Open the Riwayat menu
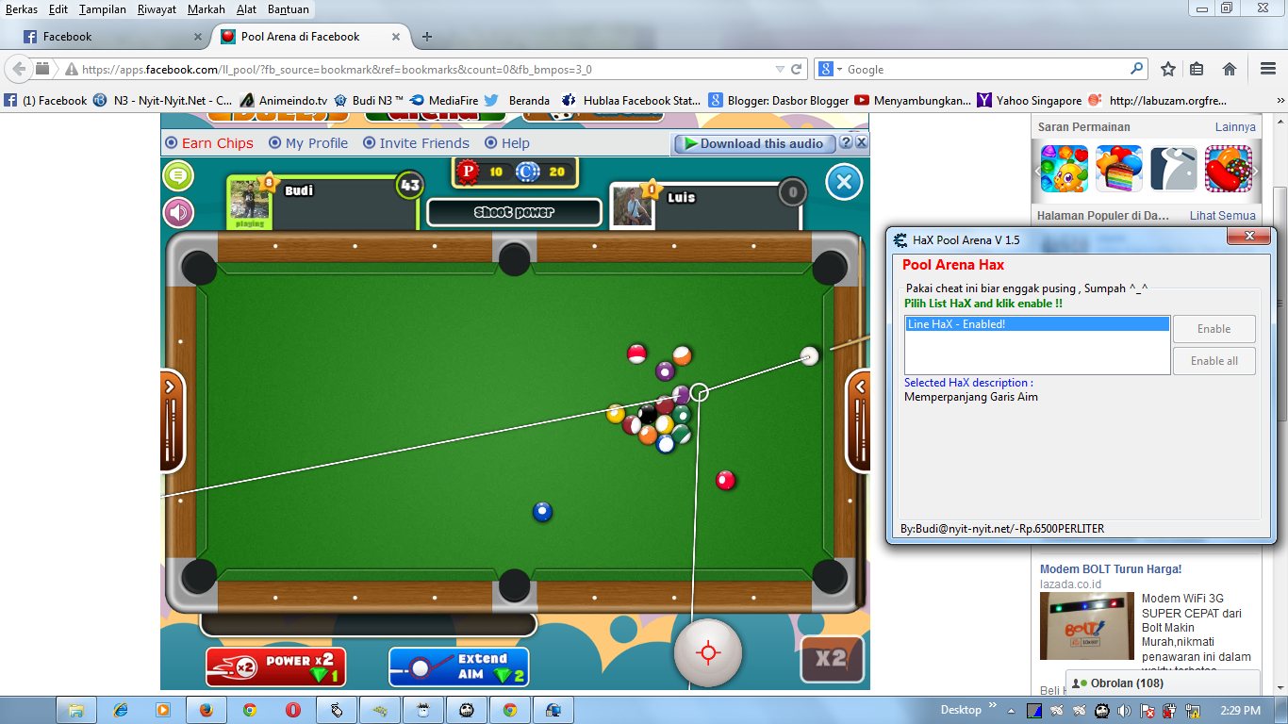 pyautogui.click(x=157, y=9)
